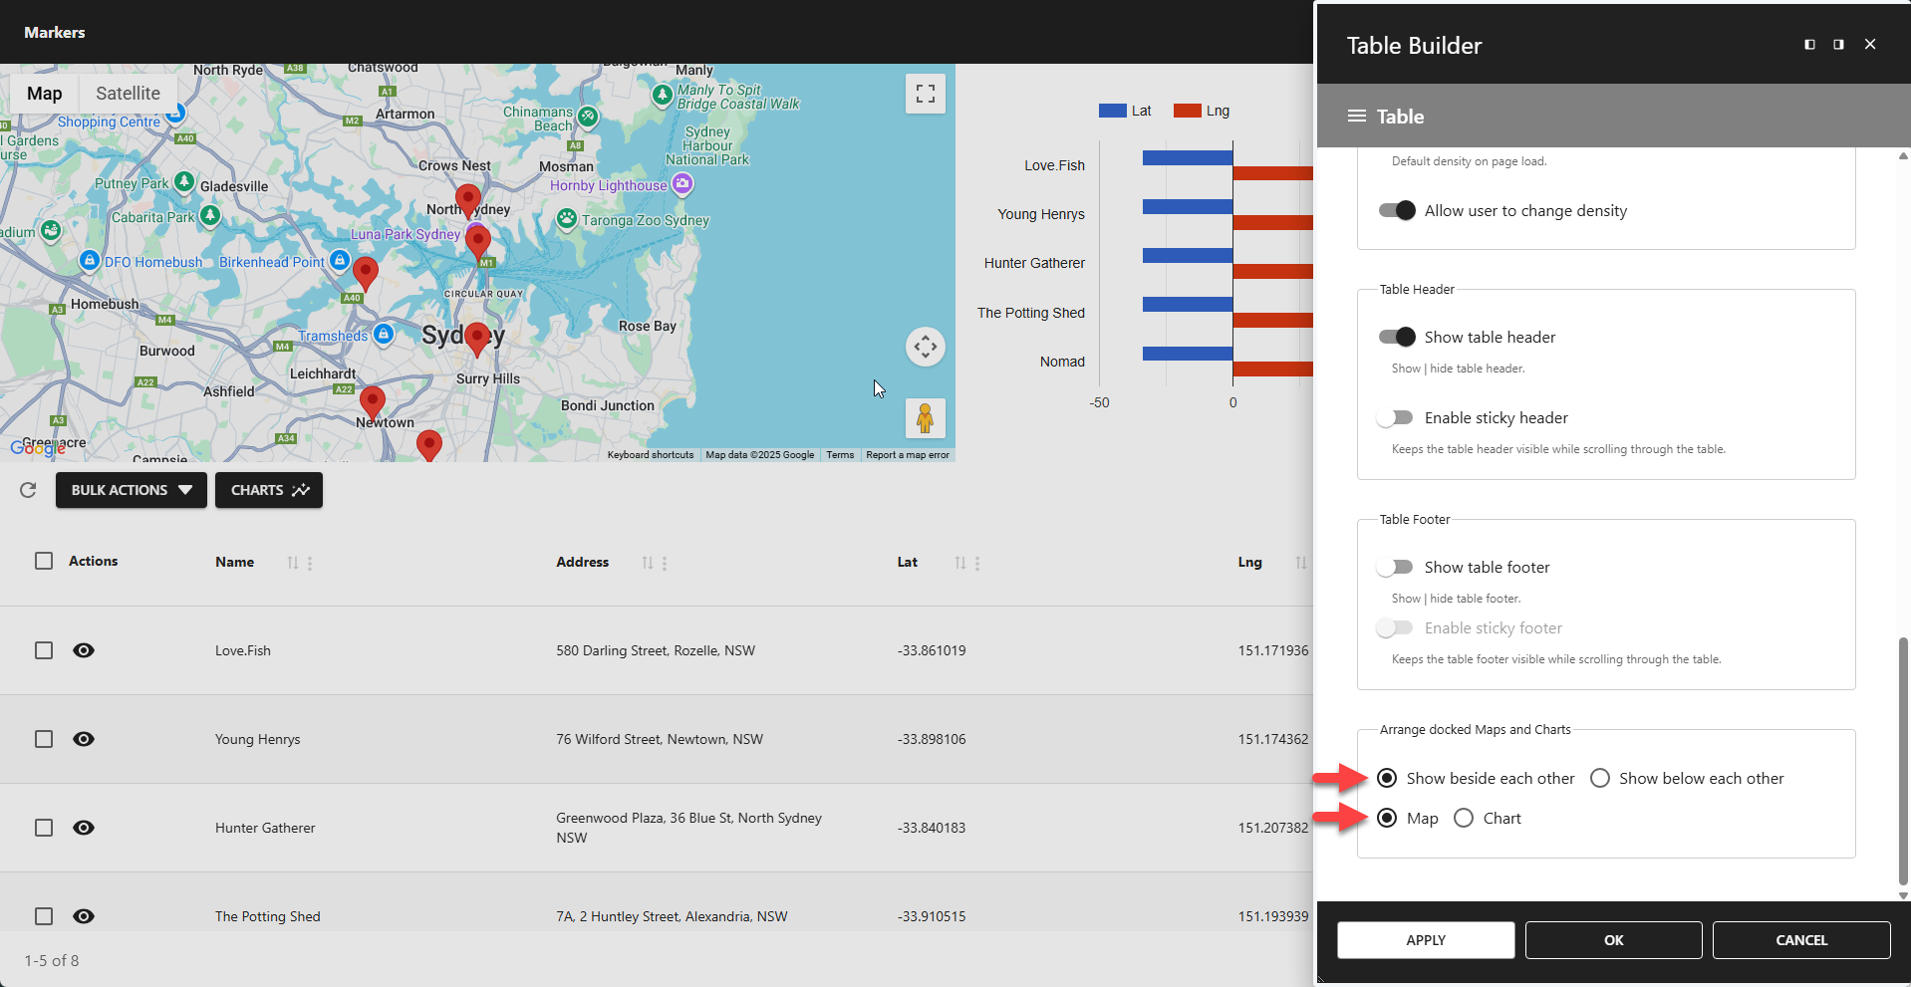Viewport: 1911px width, 987px height.
Task: Click the map pan control icon
Action: coord(925,347)
